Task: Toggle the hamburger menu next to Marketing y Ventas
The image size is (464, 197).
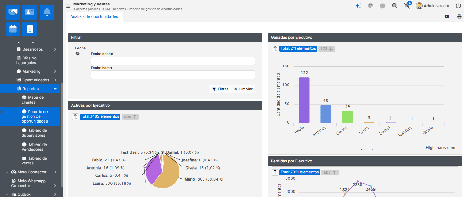Action: coord(68,6)
